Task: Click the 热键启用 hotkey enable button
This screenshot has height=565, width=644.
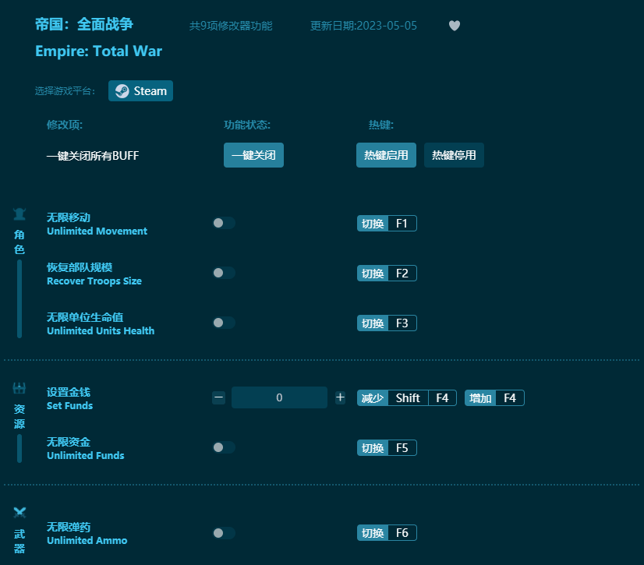Action: [386, 155]
